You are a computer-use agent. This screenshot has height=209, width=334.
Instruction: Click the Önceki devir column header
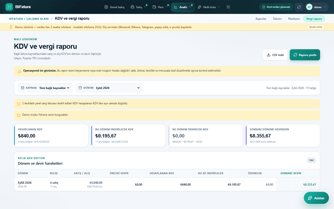coord(119,173)
